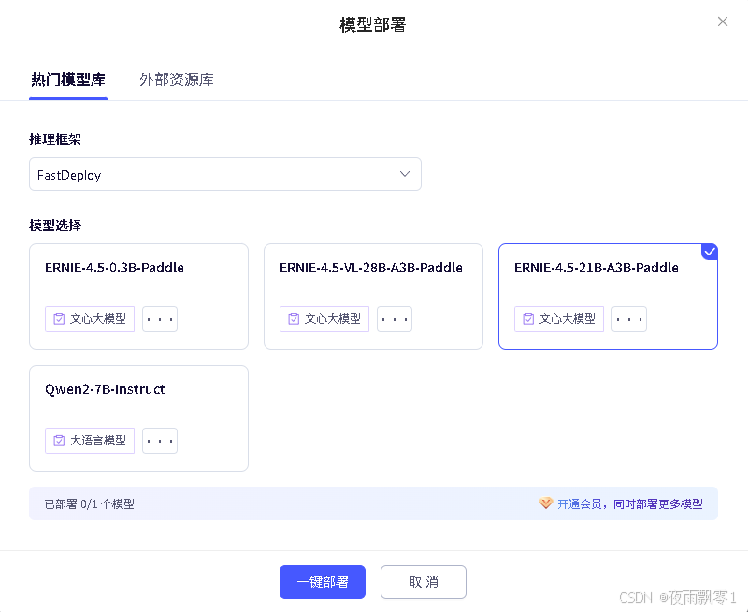Click the 文心大模型 tag under ERNIE-4.5-VL-28B
The width and height of the screenshot is (748, 612).
(324, 319)
